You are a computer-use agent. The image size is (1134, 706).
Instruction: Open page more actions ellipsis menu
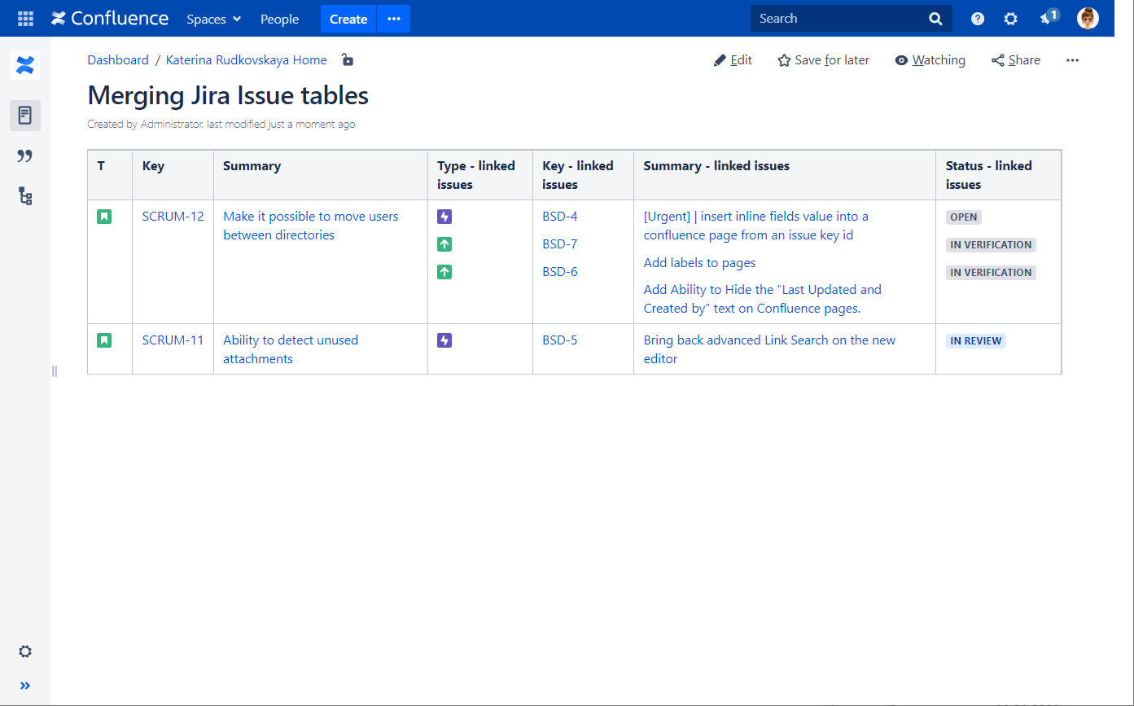point(1072,60)
